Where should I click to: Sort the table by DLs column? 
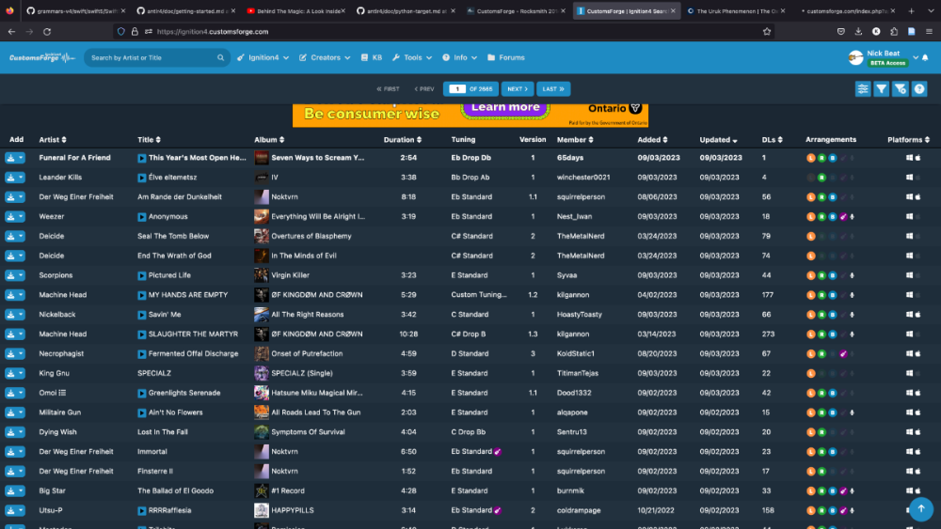(772, 140)
